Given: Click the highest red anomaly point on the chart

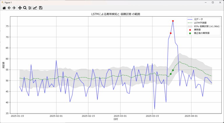Looking at the screenshot, I should (173, 21).
